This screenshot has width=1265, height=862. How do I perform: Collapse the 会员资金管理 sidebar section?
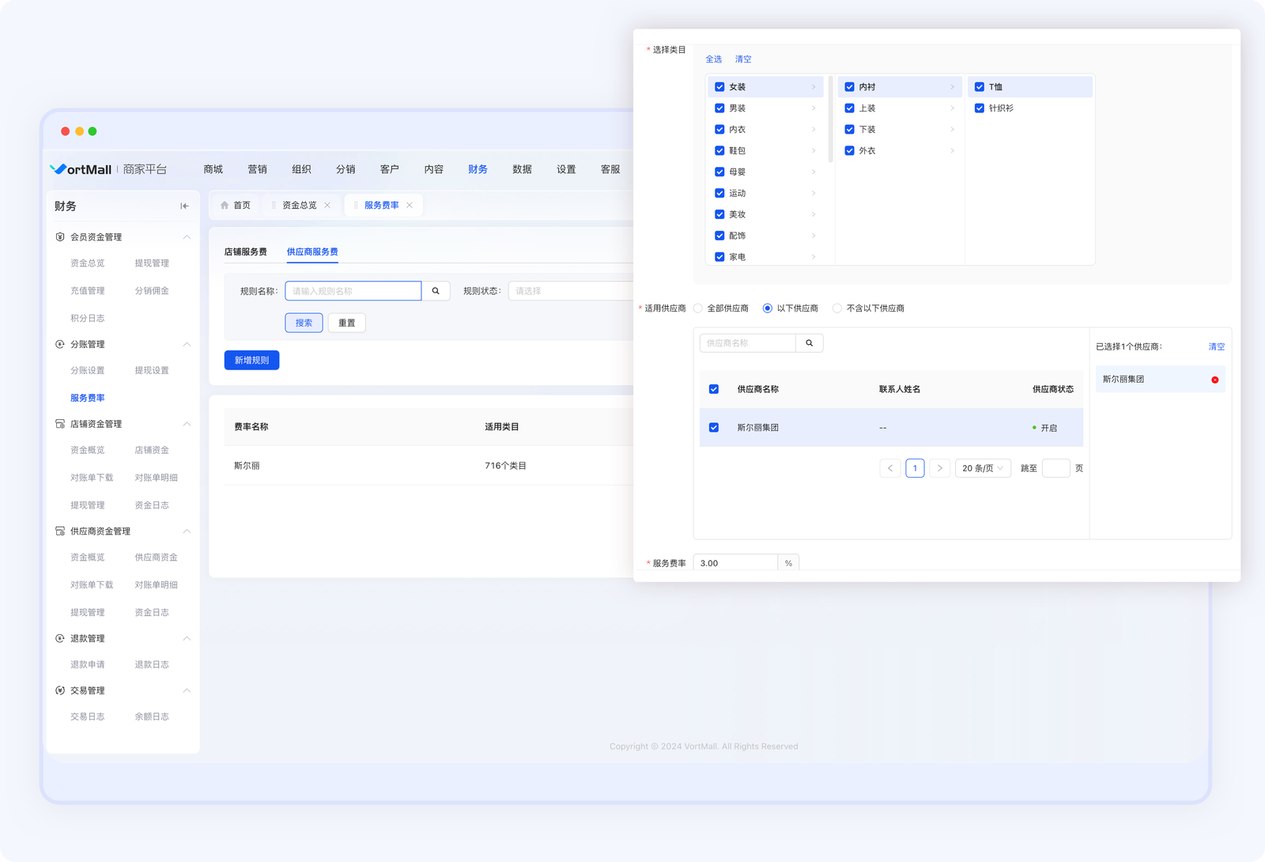pyautogui.click(x=187, y=237)
